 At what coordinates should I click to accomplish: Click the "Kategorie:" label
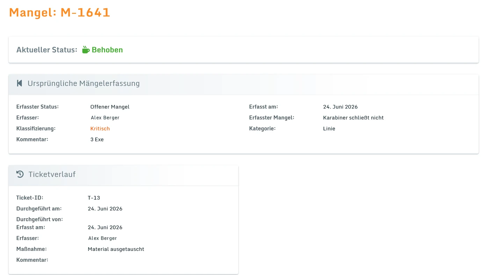click(262, 128)
